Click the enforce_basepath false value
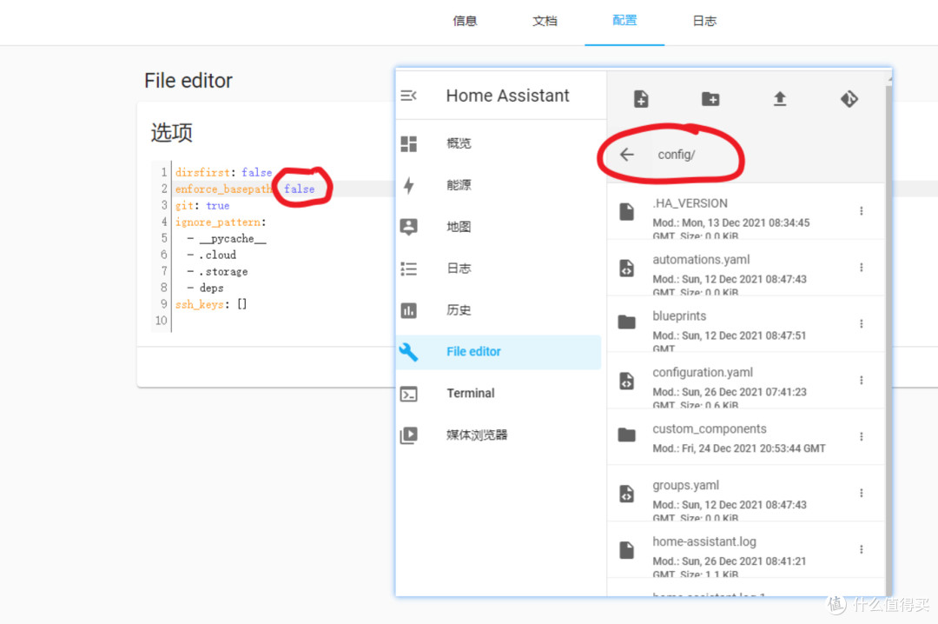The width and height of the screenshot is (938, 624). [299, 189]
